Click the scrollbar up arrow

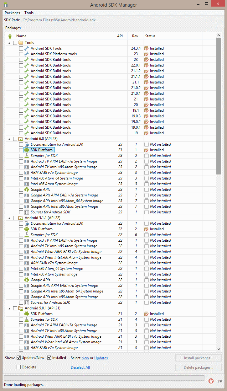[x=219, y=35]
